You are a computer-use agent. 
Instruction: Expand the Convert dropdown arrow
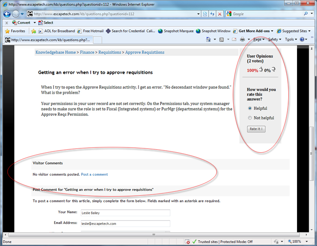pyautogui.click(x=35, y=22)
